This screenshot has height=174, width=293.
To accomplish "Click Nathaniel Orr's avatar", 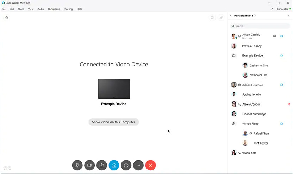I will (x=245, y=75).
